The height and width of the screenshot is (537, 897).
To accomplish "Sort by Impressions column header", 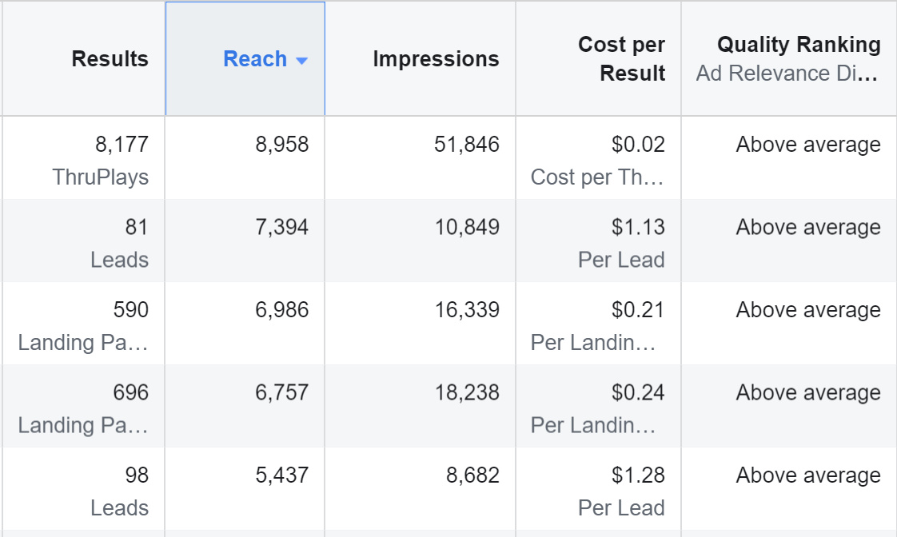I will 436,59.
